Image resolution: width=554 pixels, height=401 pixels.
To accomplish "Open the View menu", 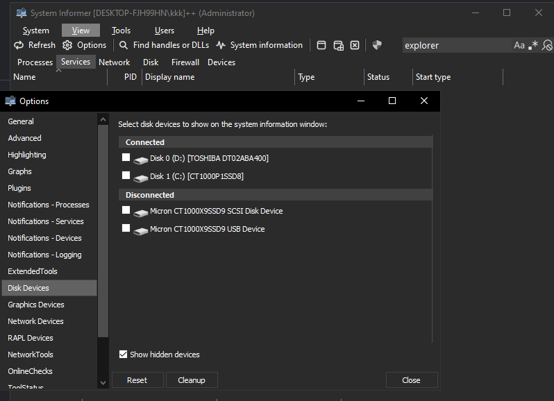I will (81, 31).
